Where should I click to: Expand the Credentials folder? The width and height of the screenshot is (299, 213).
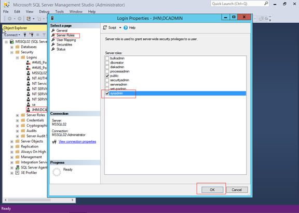pyautogui.click(x=17, y=120)
